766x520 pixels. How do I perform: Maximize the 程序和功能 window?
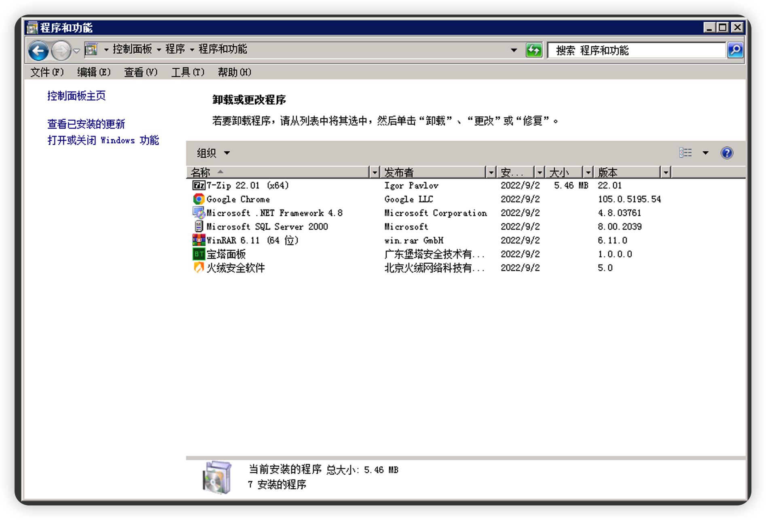pos(723,27)
